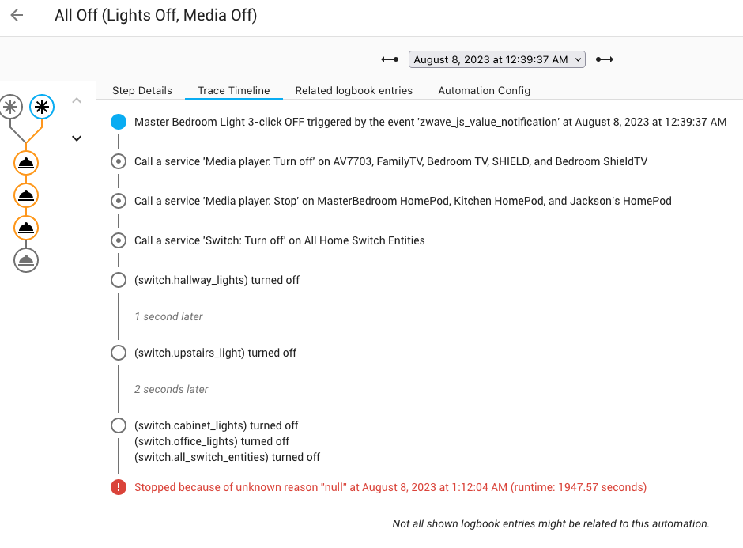The height and width of the screenshot is (548, 743).
Task: Load the next trace with the right arrow
Action: tap(604, 59)
